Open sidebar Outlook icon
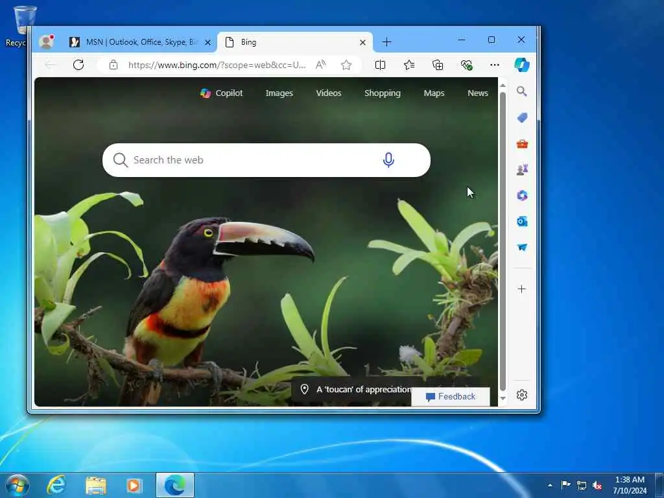664x498 pixels. click(x=522, y=222)
